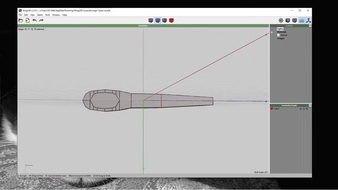Click the 'Edges 16, 17, 18, 19 selected' text
Screen dimensions: 338x190
pyautogui.click(x=31, y=29)
